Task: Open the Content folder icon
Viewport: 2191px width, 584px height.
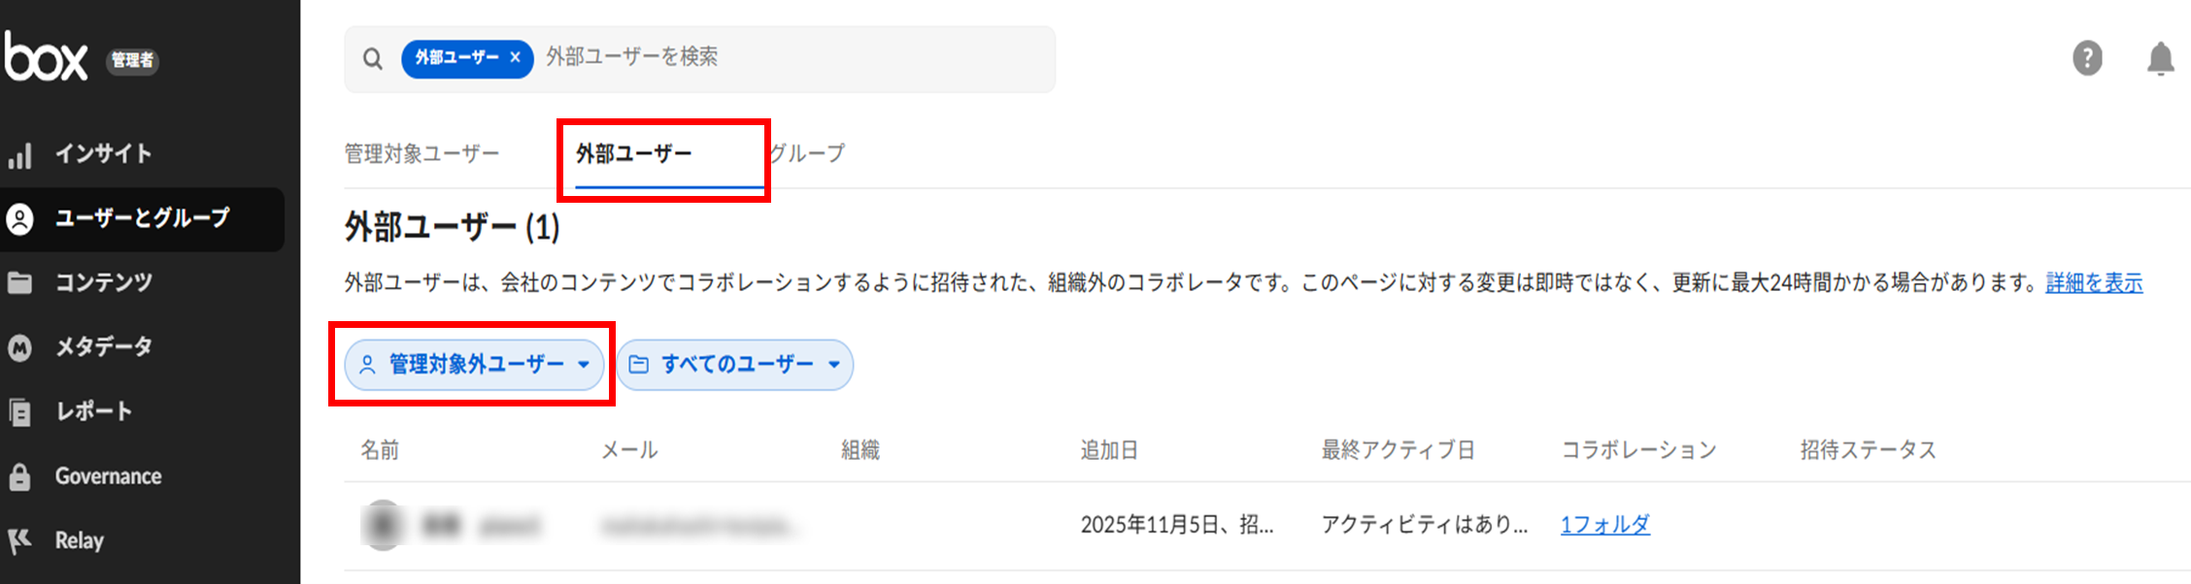Action: [20, 283]
